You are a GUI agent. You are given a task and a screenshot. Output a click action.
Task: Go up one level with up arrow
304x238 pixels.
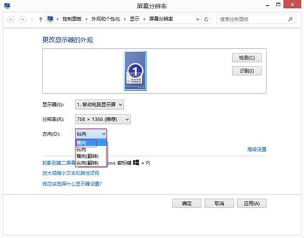coord(41,19)
